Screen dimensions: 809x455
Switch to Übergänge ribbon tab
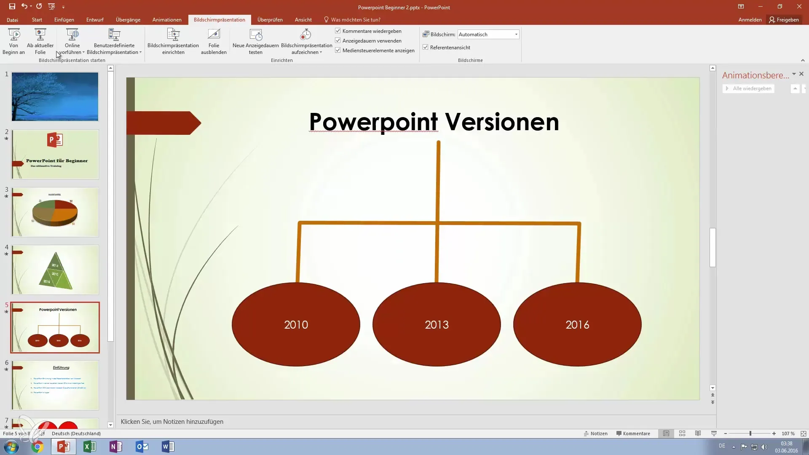[128, 20]
